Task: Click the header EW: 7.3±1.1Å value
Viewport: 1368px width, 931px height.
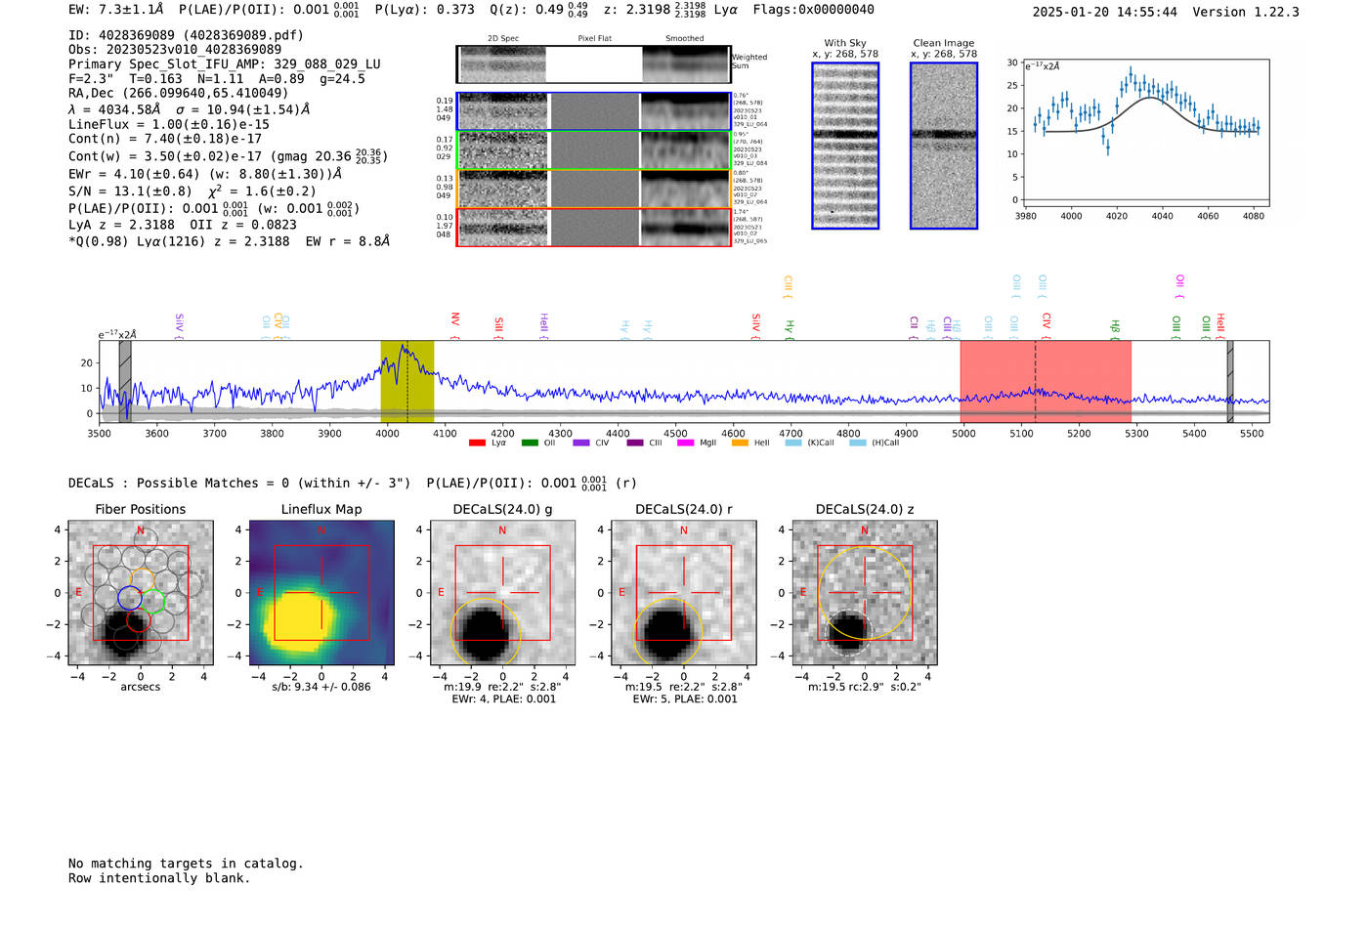Action: point(116,9)
